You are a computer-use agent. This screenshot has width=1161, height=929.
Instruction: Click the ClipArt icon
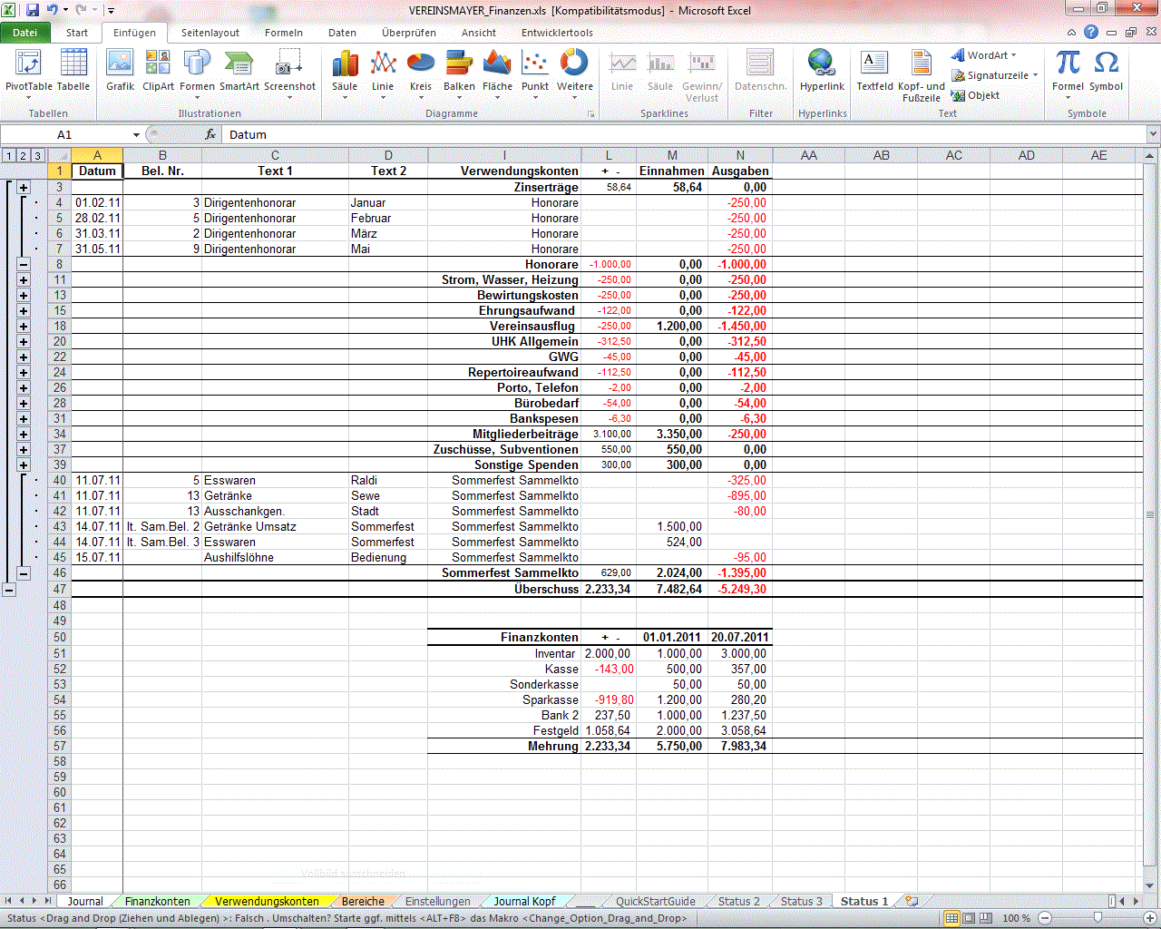158,70
